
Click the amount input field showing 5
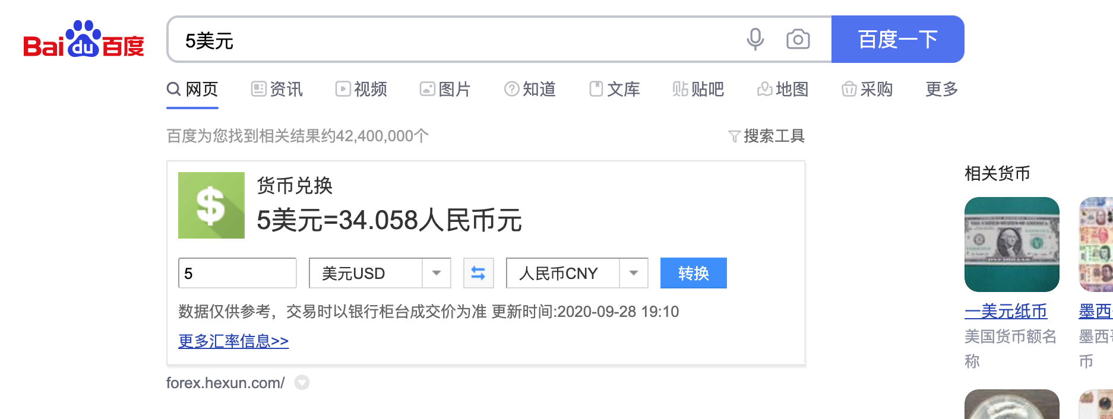coord(238,273)
